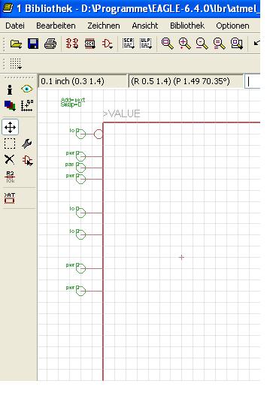Screen dimensions: 276x417
Task: Select the Change wrench tool
Action: (27, 144)
